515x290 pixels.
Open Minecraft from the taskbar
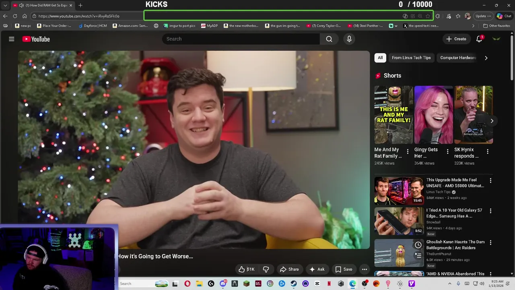pyautogui.click(x=246, y=284)
